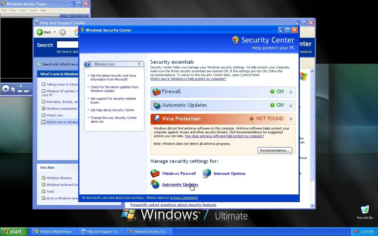378x236 pixels.
Task: Click the Help and Support scrollbar down arrow
Action: click(312, 206)
